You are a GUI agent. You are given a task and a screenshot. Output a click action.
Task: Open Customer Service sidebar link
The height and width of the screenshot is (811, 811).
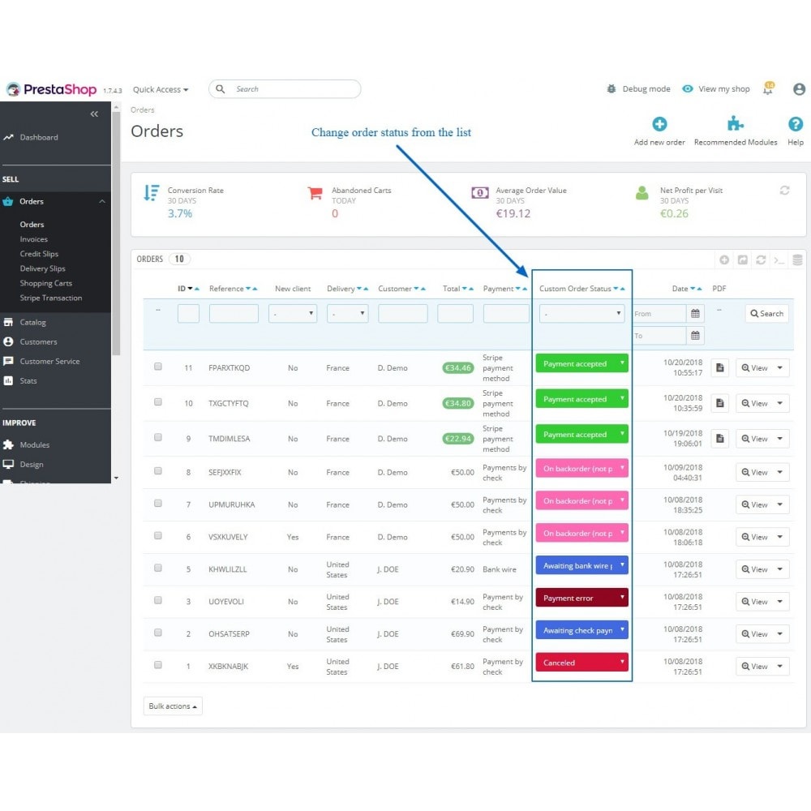click(49, 362)
